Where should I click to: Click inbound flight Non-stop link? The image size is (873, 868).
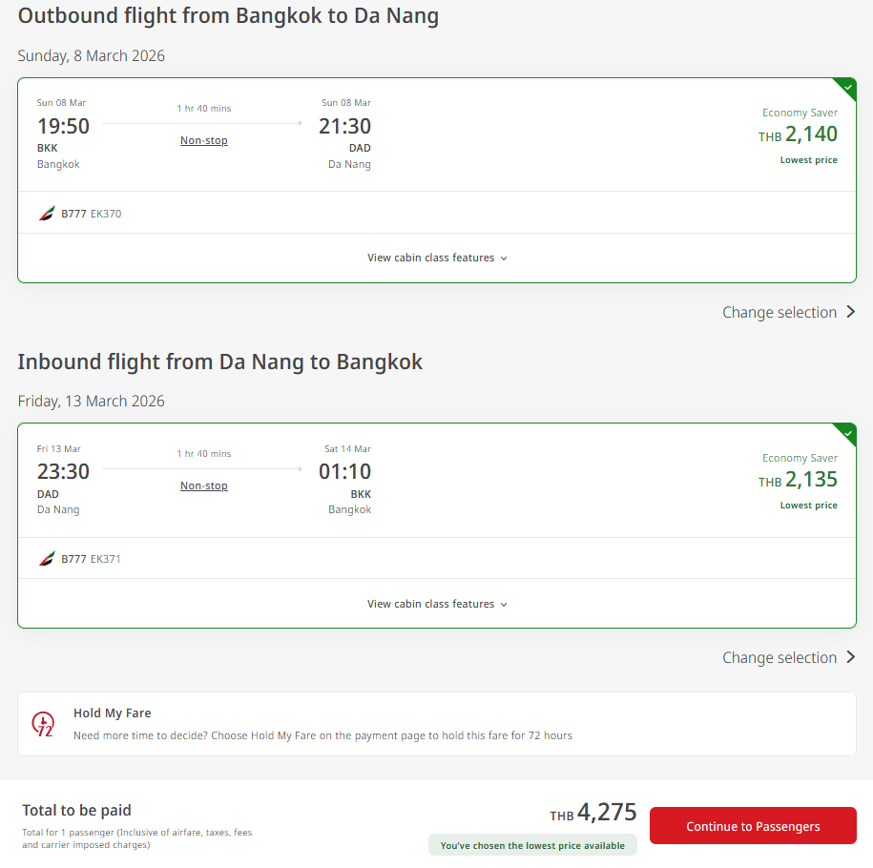point(204,486)
